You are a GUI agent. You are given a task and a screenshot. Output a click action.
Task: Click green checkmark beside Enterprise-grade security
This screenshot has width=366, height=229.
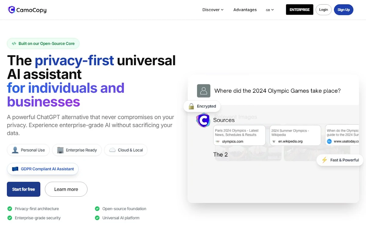[x=9, y=218]
